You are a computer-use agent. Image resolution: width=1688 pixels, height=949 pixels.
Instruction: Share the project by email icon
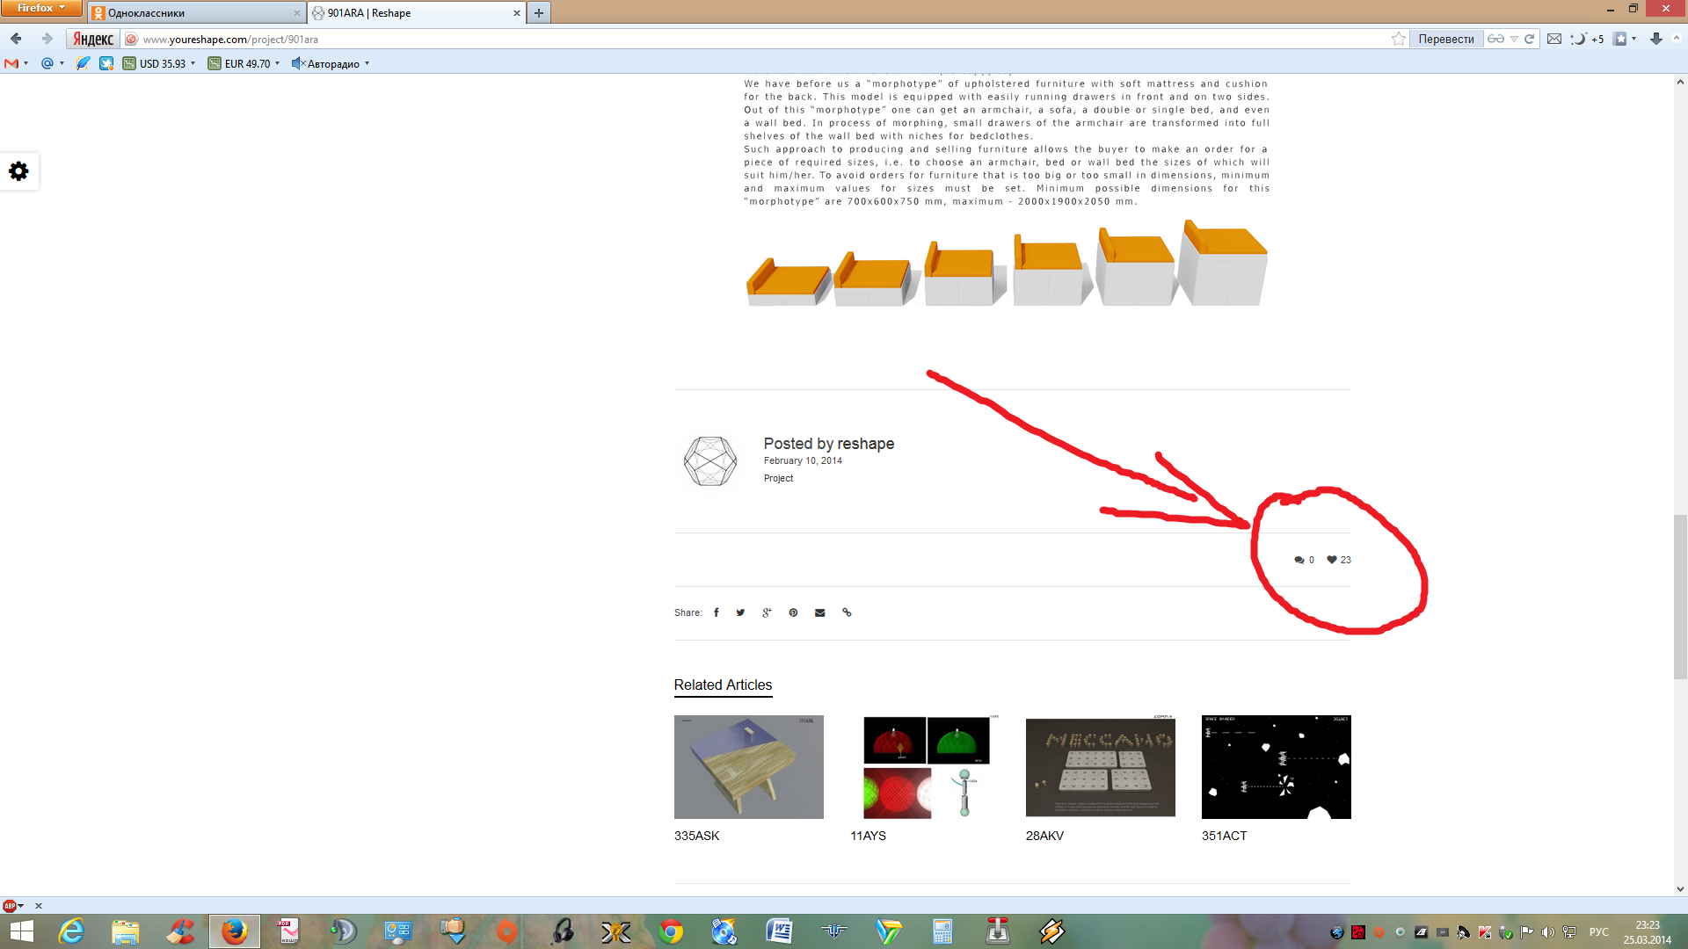tap(819, 612)
